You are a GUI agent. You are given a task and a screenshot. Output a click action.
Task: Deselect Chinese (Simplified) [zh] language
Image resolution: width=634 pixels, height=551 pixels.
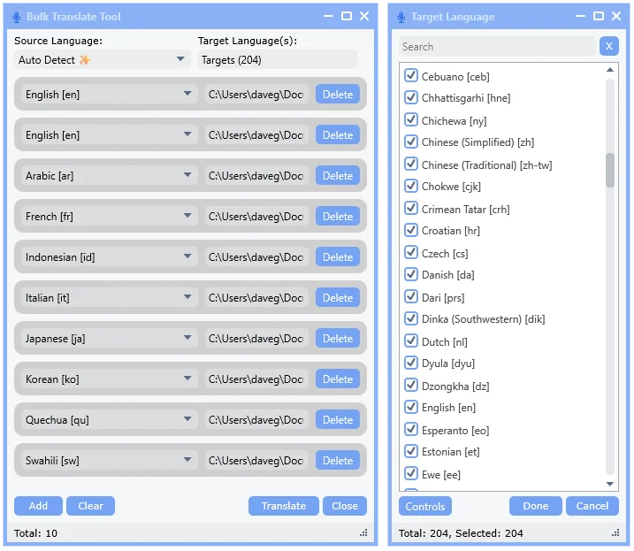point(411,142)
